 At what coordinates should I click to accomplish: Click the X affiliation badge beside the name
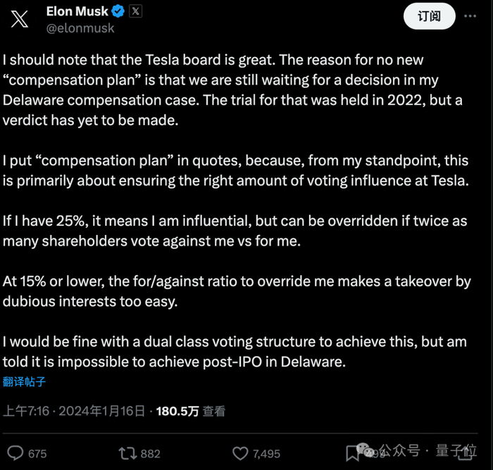136,11
